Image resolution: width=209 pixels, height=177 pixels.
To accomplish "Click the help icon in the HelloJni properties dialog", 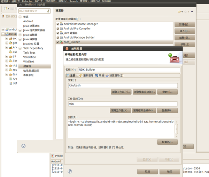I will tap(23, 146).
